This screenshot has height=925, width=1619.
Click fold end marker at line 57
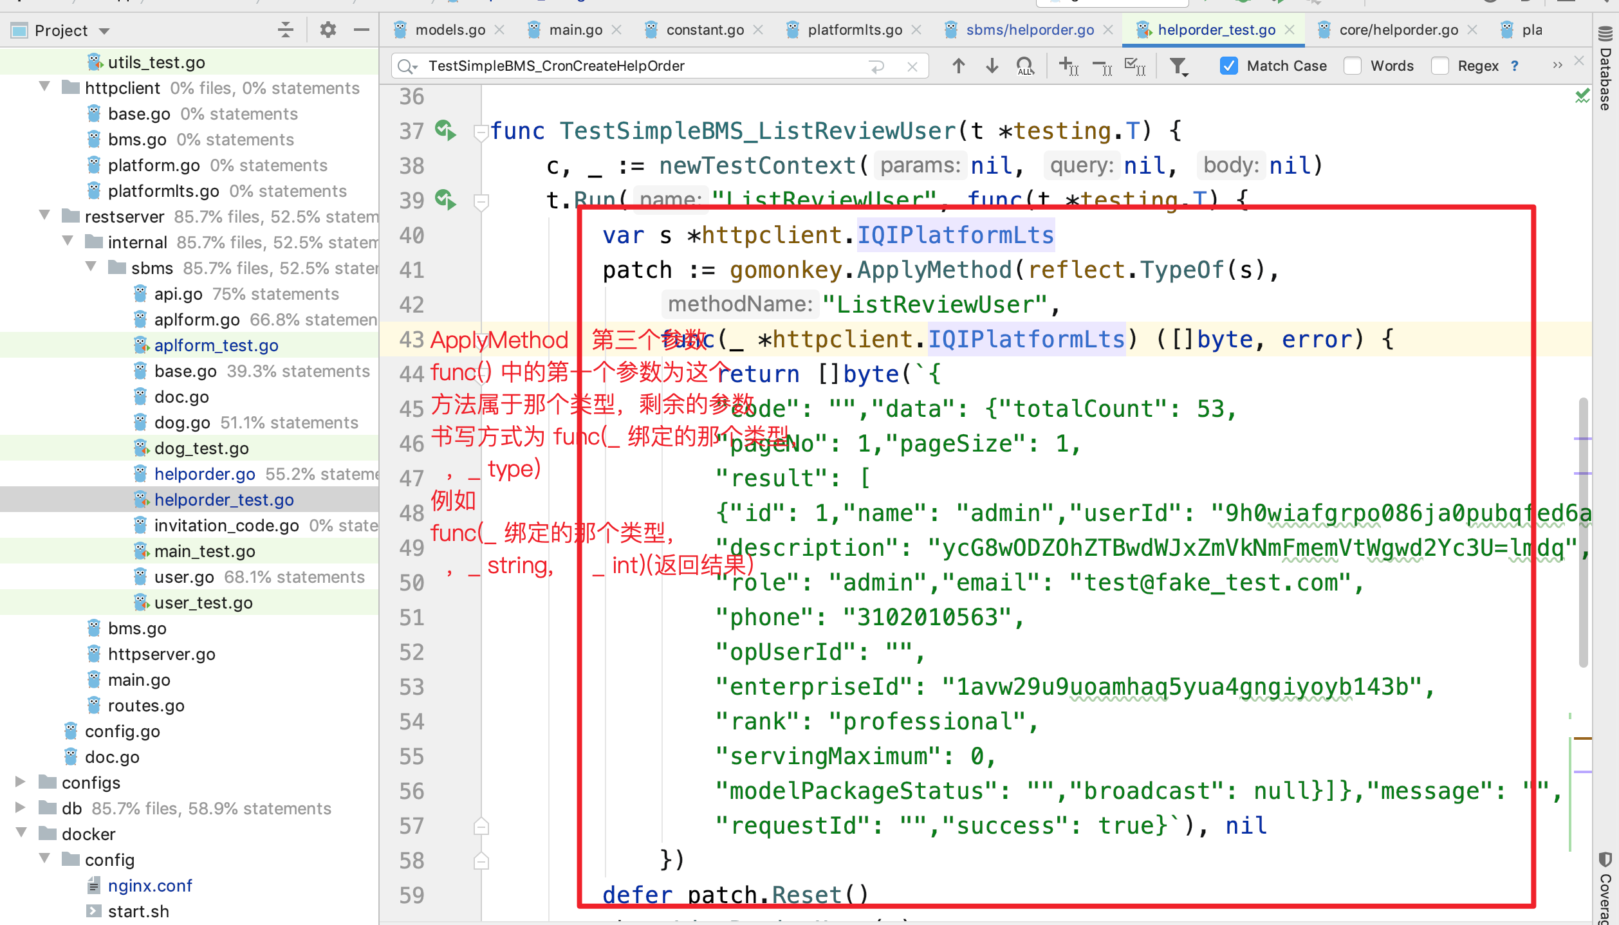click(481, 826)
